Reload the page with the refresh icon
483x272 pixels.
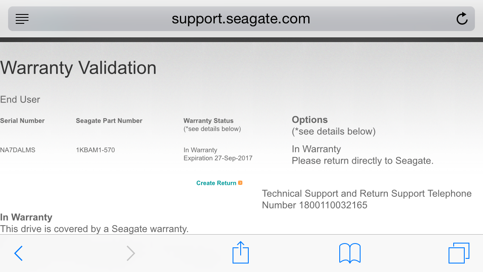pyautogui.click(x=462, y=19)
